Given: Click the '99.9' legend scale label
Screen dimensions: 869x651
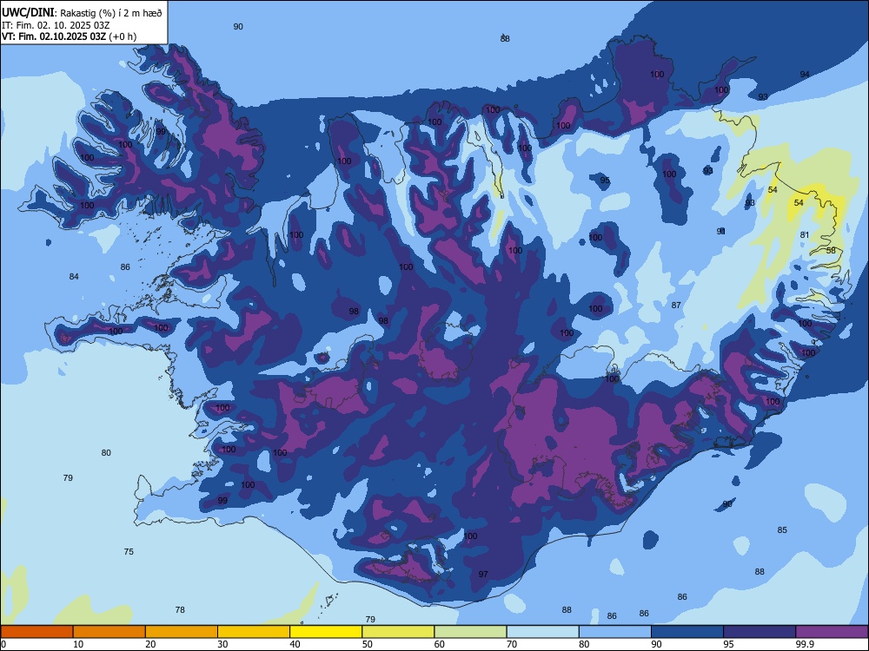Looking at the screenshot, I should 804,644.
